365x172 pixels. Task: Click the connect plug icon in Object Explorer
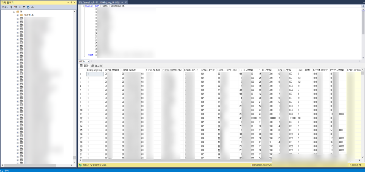click(x=11, y=7)
